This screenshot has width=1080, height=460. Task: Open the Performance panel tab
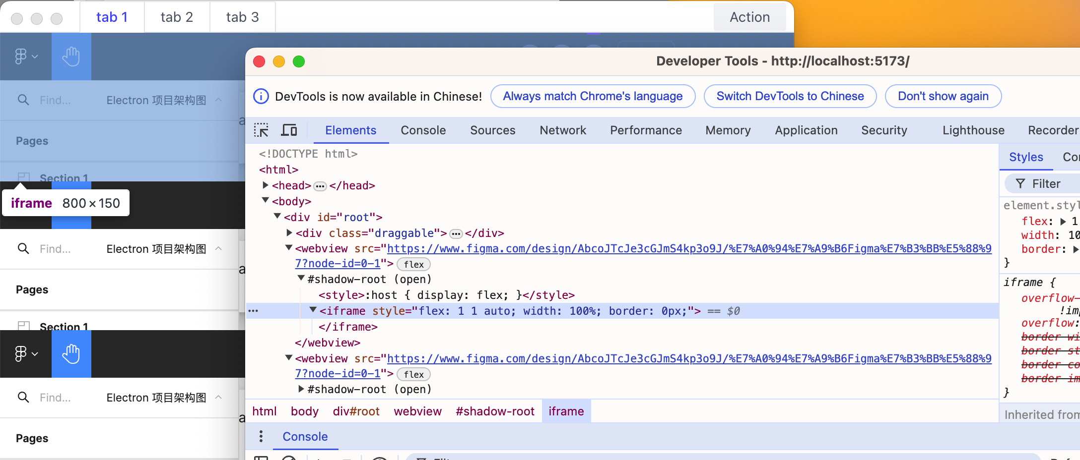tap(646, 130)
